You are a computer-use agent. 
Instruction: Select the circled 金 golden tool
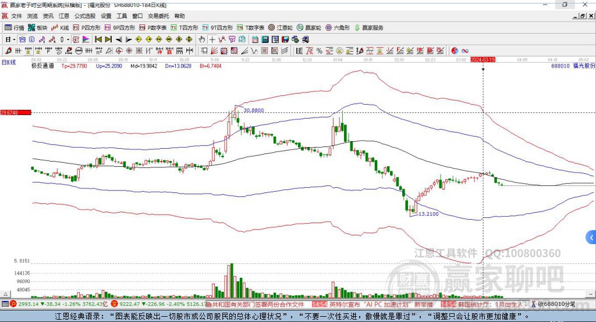coord(339,51)
